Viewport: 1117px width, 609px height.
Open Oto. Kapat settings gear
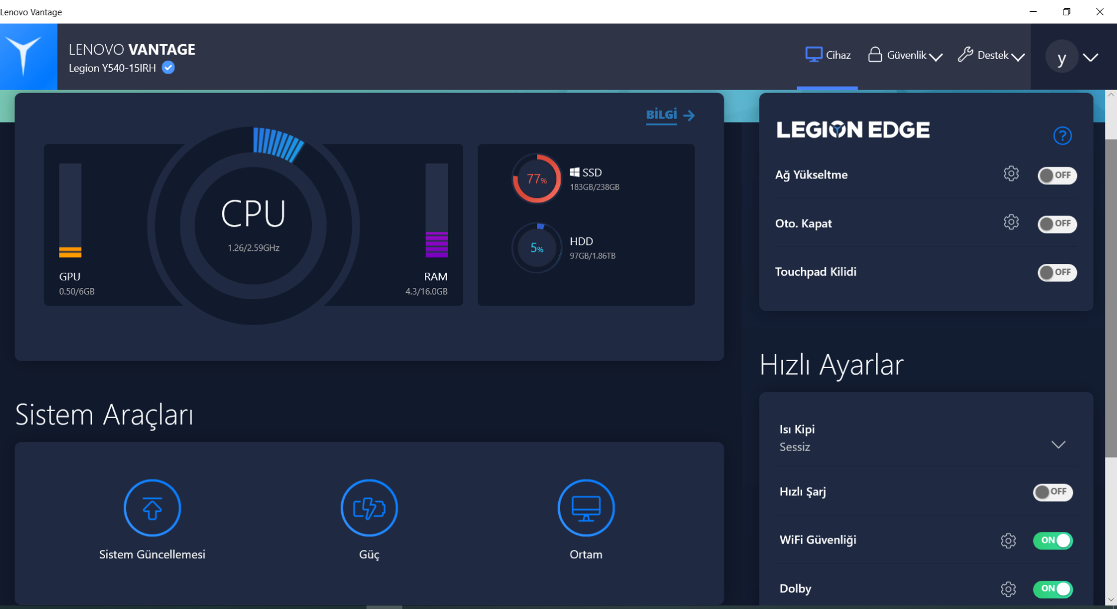(1011, 222)
